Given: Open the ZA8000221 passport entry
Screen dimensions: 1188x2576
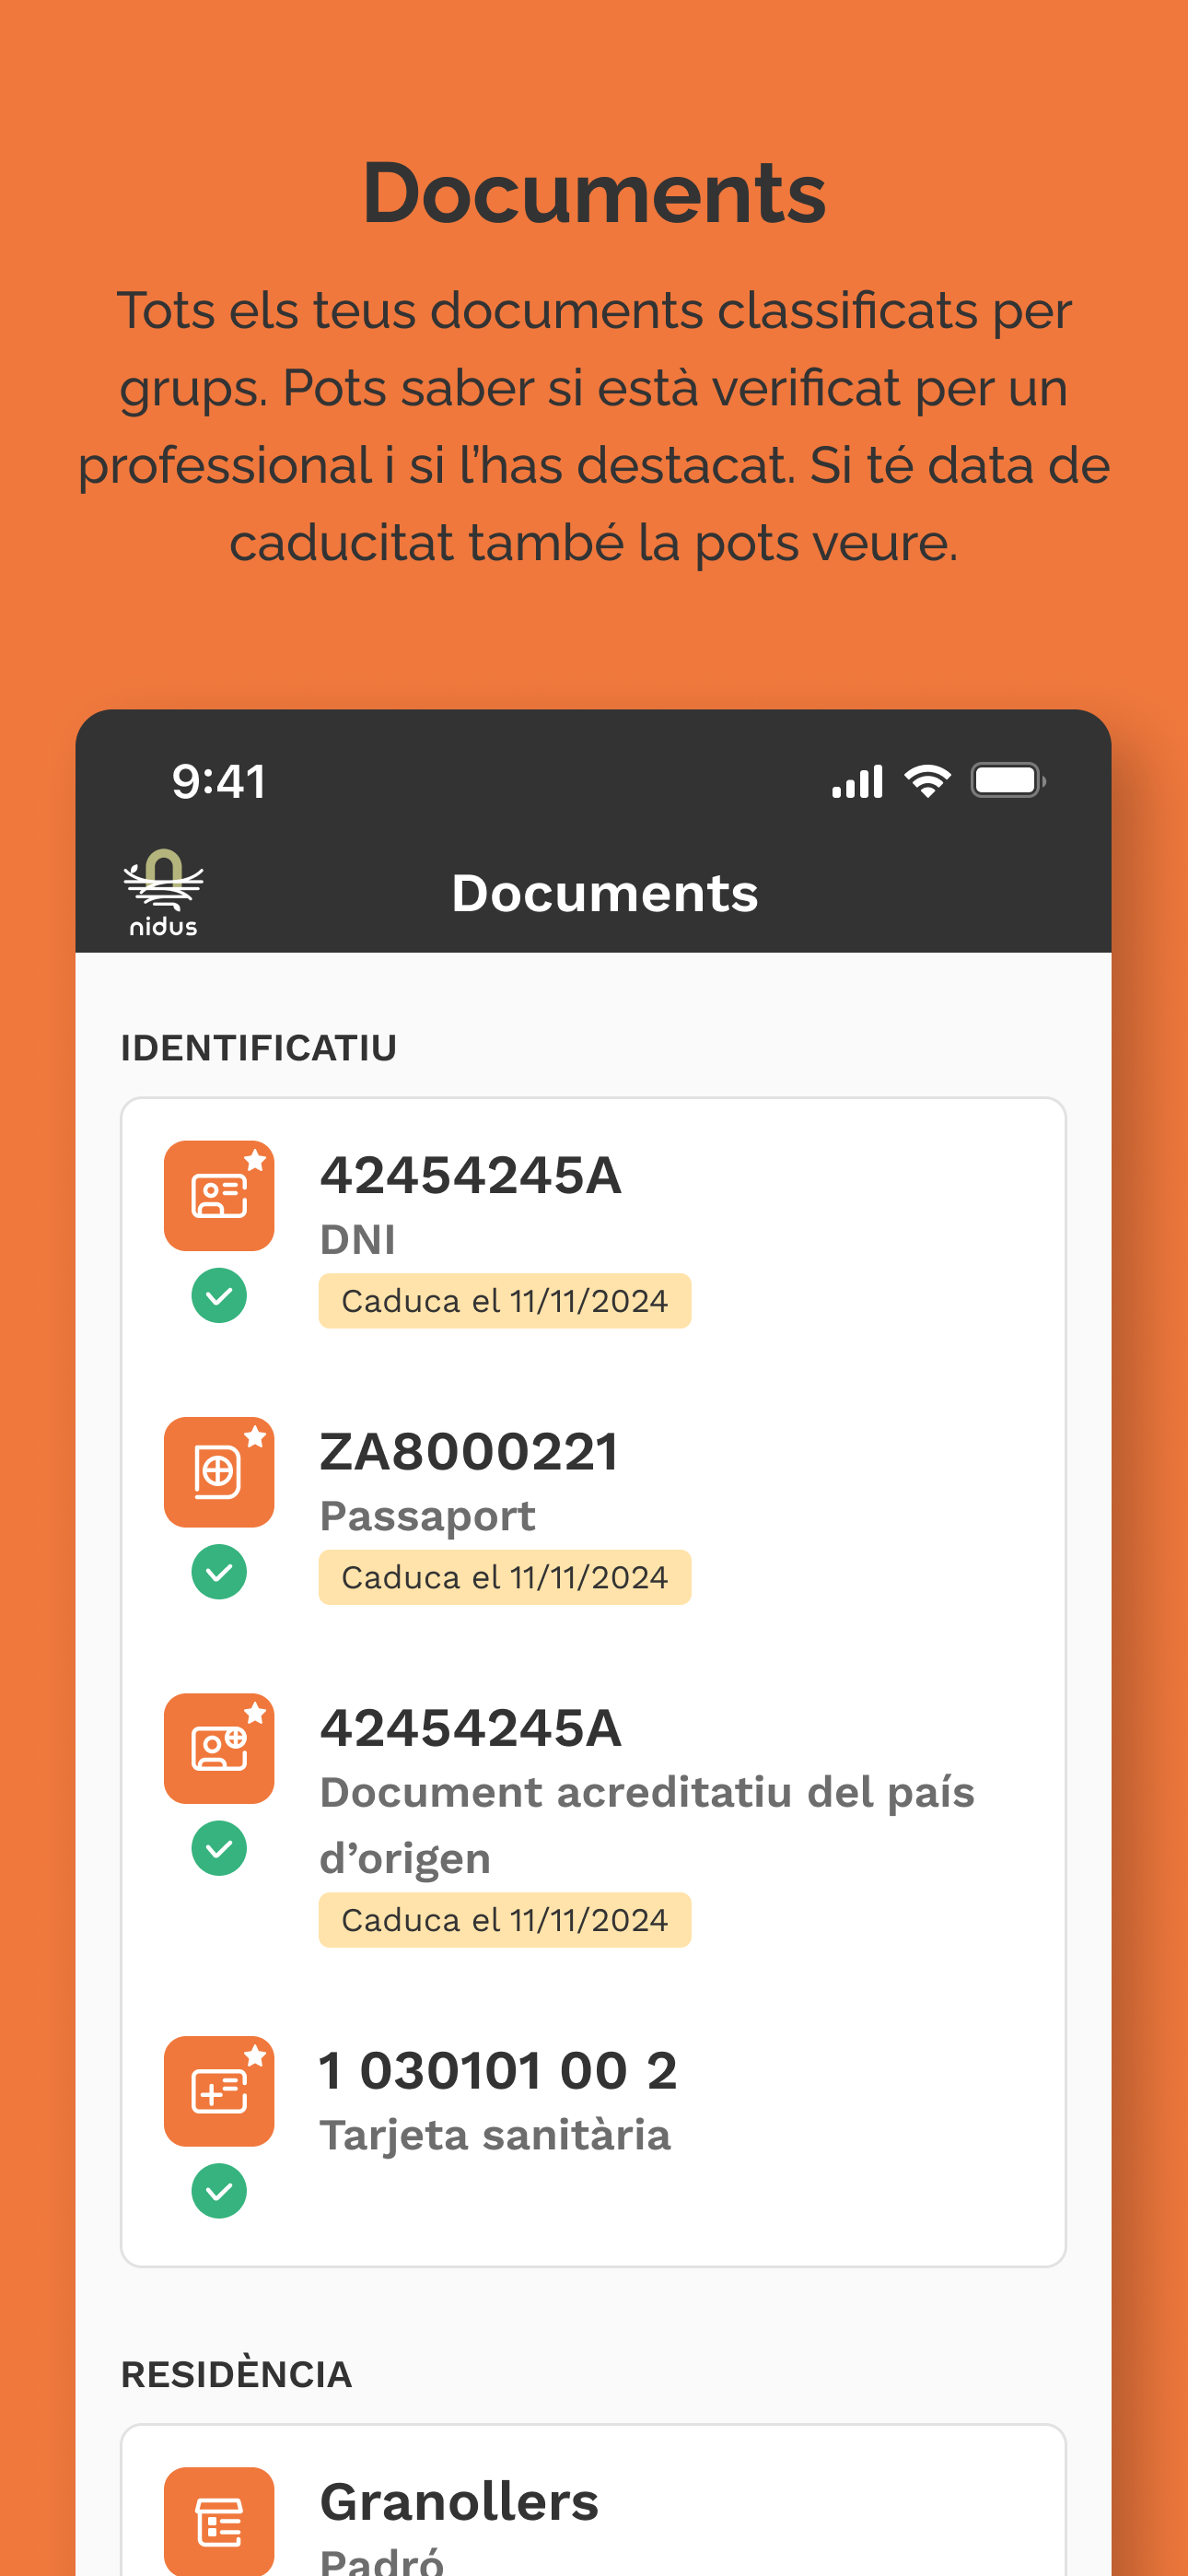Looking at the screenshot, I should (x=469, y=1451).
